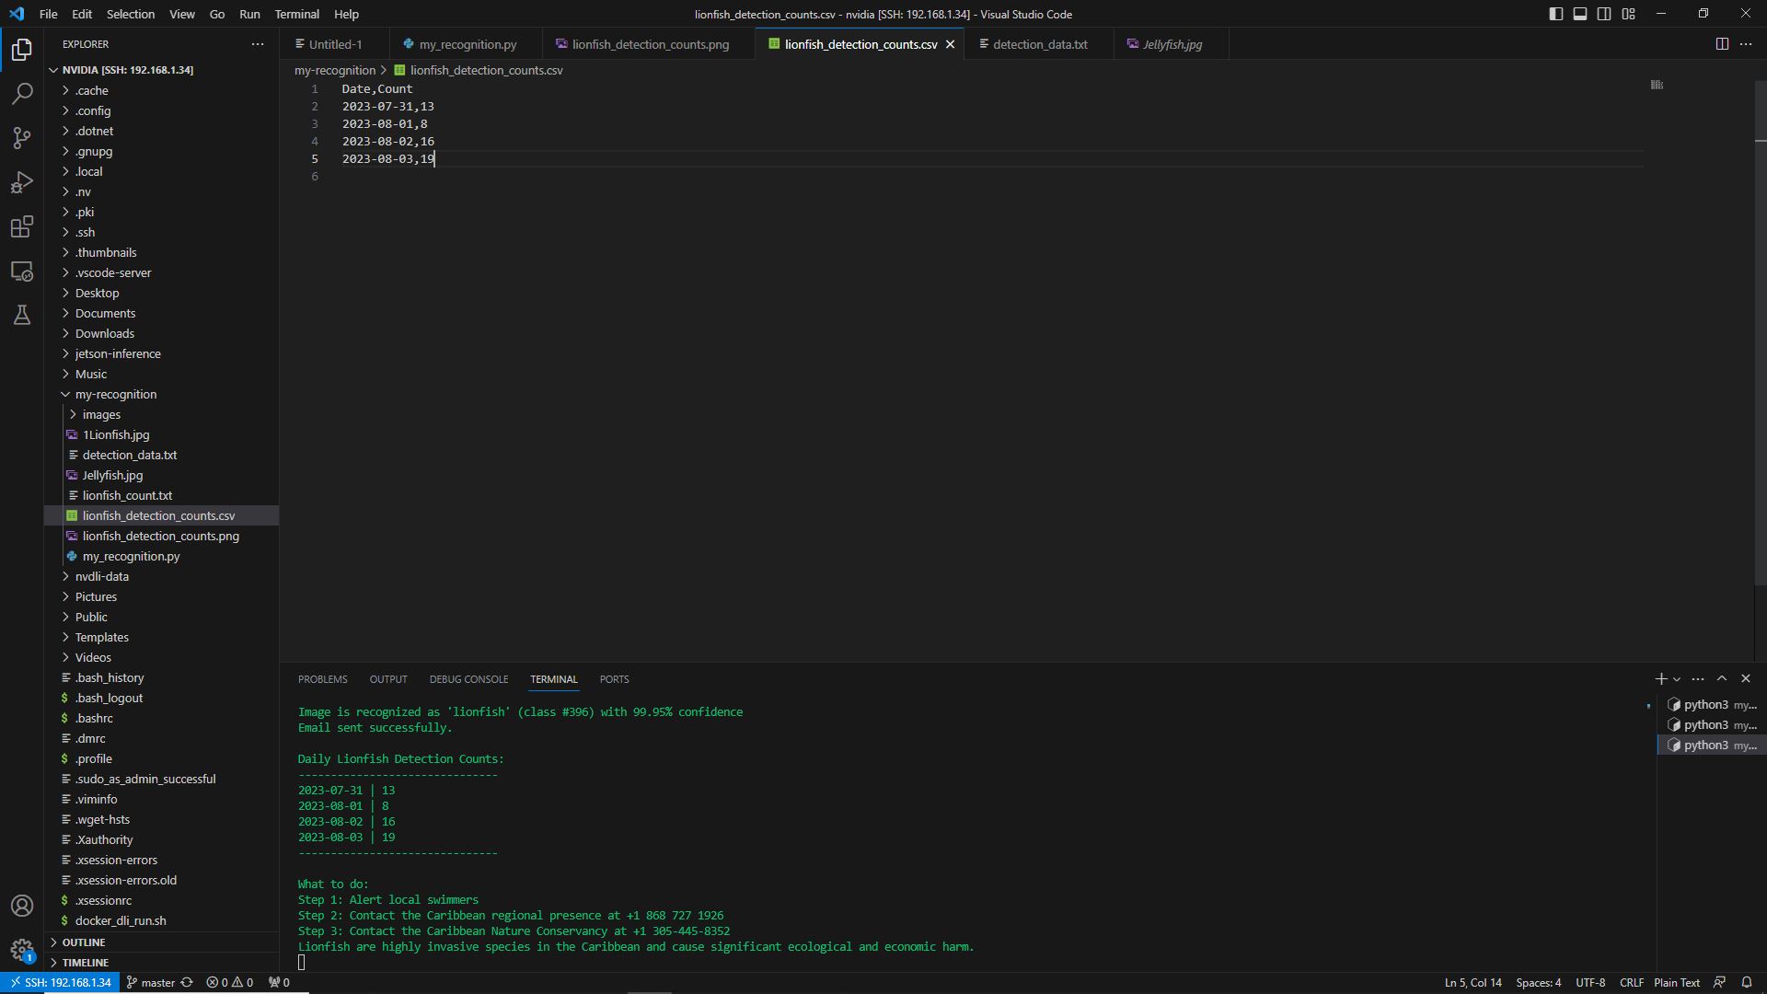
Task: Open the File menu
Action: (x=48, y=14)
